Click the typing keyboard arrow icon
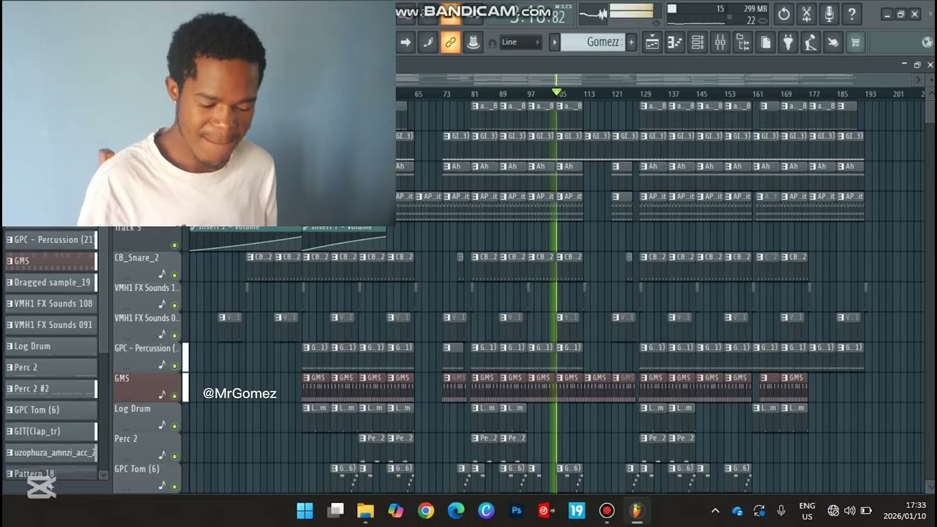937x527 pixels. [x=405, y=42]
